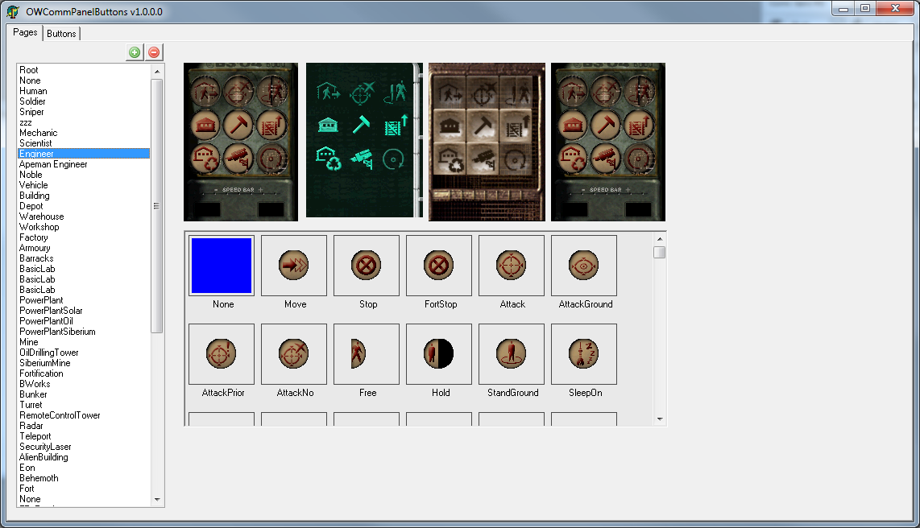The height and width of the screenshot is (528, 920).
Task: Select RemoteControlTower in the list
Action: tap(84, 415)
